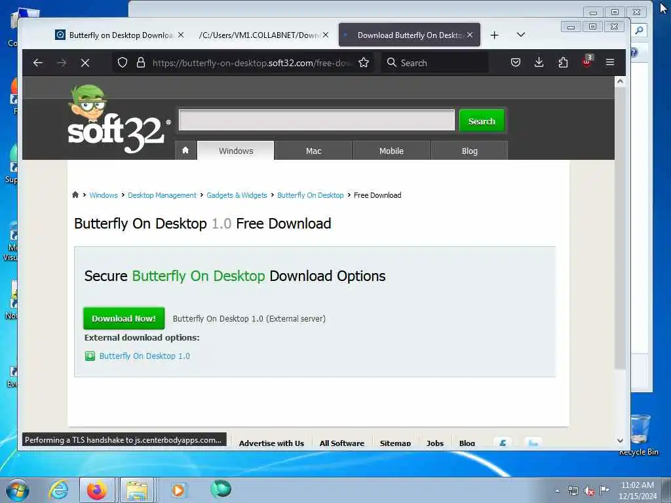Image resolution: width=671 pixels, height=503 pixels.
Task: Show hidden system tray icons
Action: pos(557,491)
